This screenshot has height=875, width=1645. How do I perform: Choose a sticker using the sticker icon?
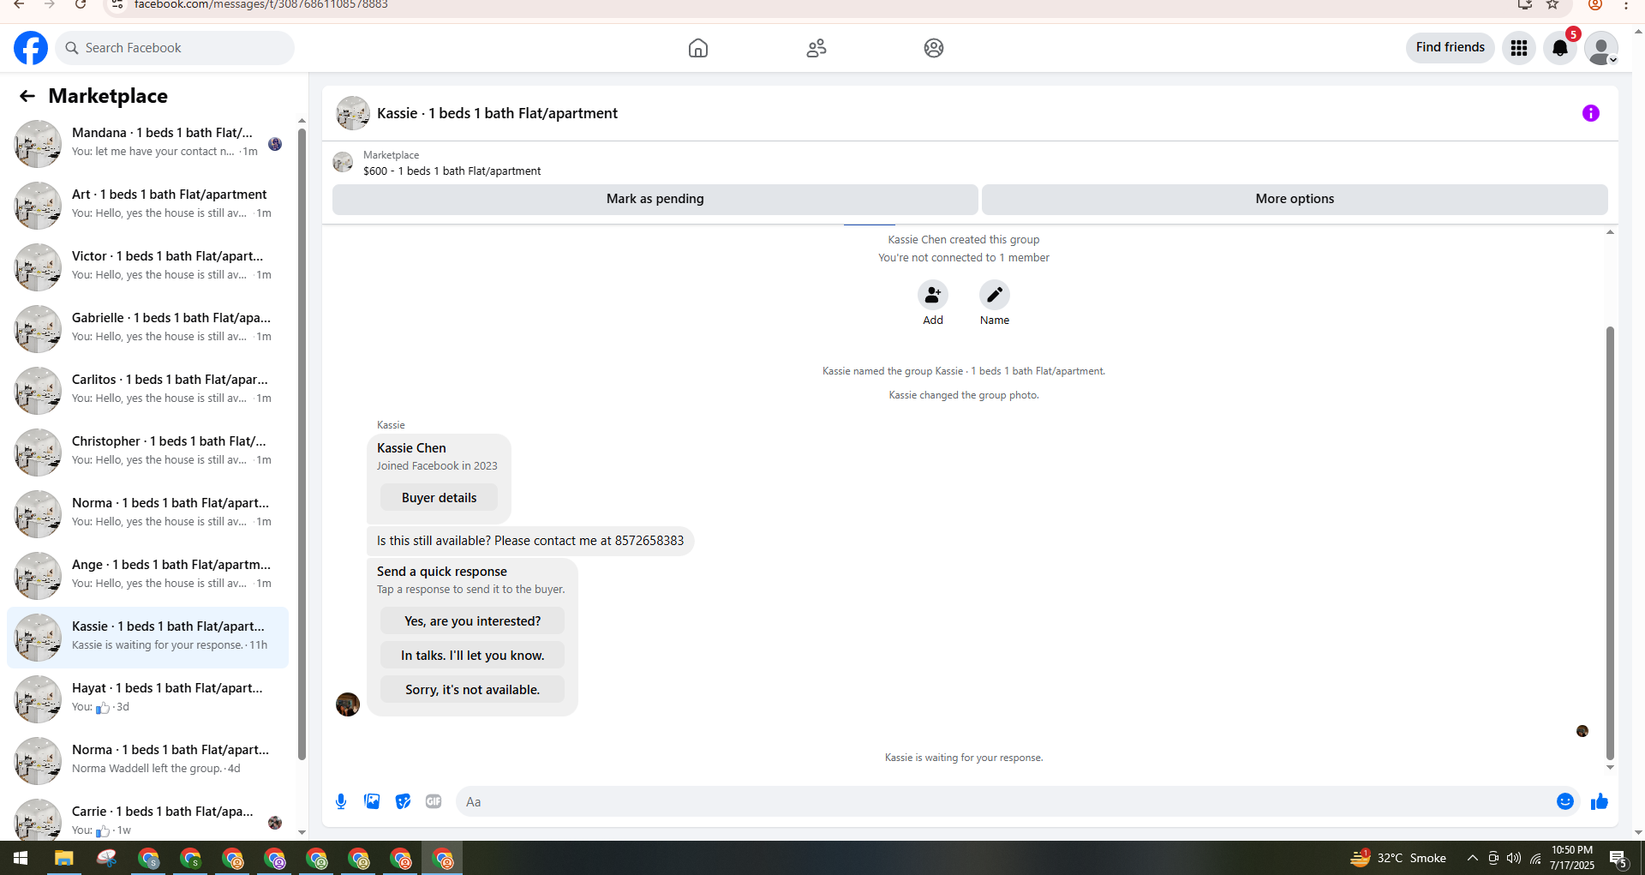[x=403, y=801]
